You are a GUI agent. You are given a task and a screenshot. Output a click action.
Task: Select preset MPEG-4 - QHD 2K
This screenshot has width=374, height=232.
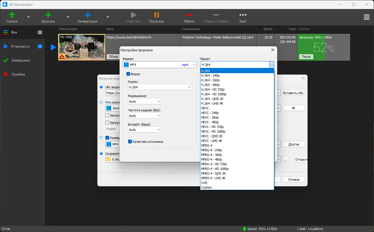(237, 173)
